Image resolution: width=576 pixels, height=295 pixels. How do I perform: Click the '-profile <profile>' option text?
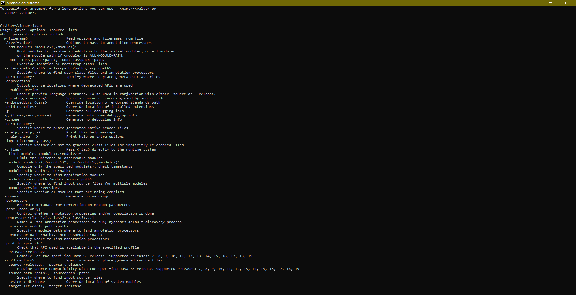click(x=24, y=243)
